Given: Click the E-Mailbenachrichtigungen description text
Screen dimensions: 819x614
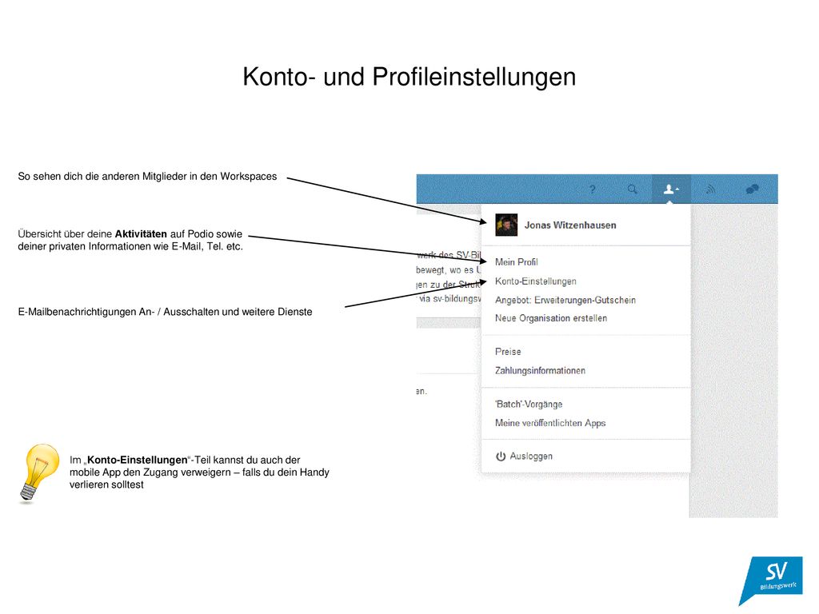Looking at the screenshot, I should tap(165, 312).
